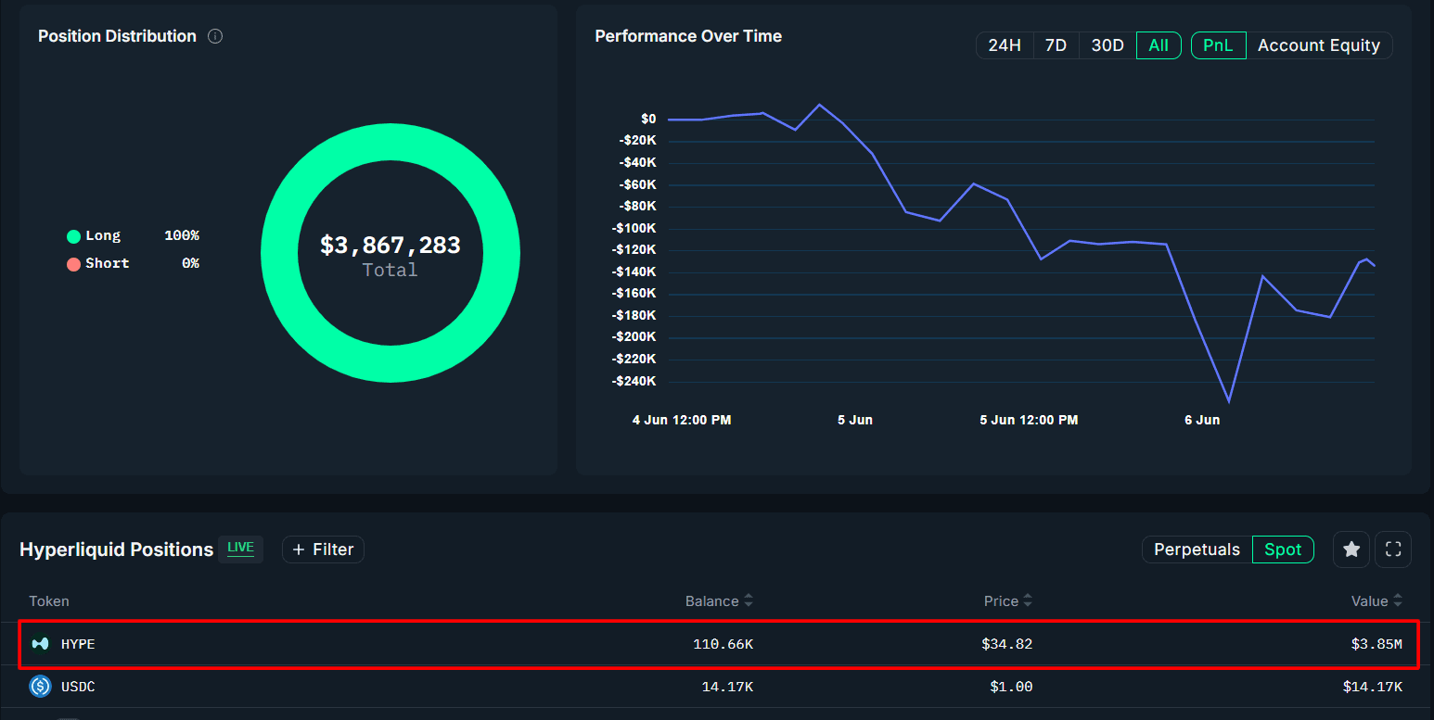1434x720 pixels.
Task: Select the All time range
Action: point(1159,45)
